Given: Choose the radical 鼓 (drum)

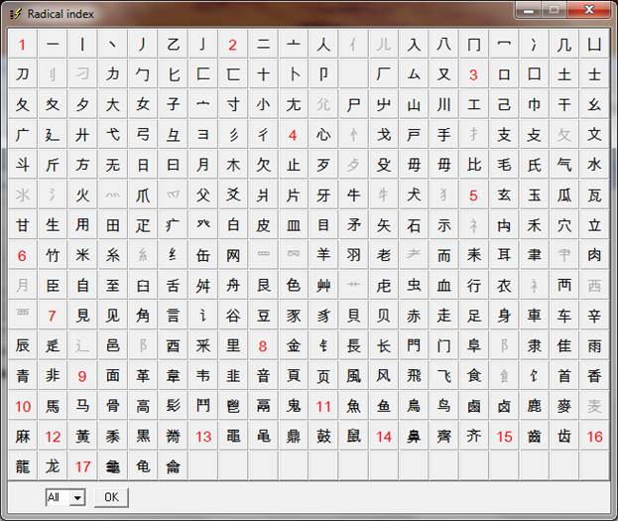Looking at the screenshot, I should tap(323, 437).
